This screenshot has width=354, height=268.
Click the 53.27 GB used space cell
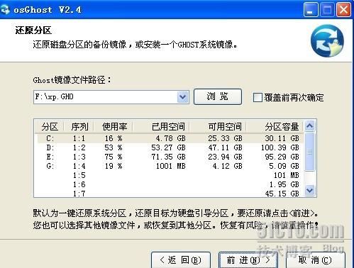[168, 147]
